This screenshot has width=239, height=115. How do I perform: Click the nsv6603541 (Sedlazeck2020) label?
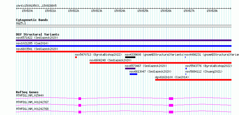point(37,49)
